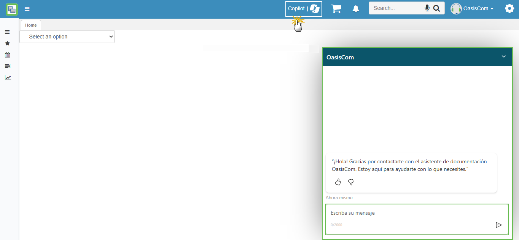This screenshot has height=244, width=519.
Task: Expand the "Select an option" dropdown
Action: [x=67, y=37]
